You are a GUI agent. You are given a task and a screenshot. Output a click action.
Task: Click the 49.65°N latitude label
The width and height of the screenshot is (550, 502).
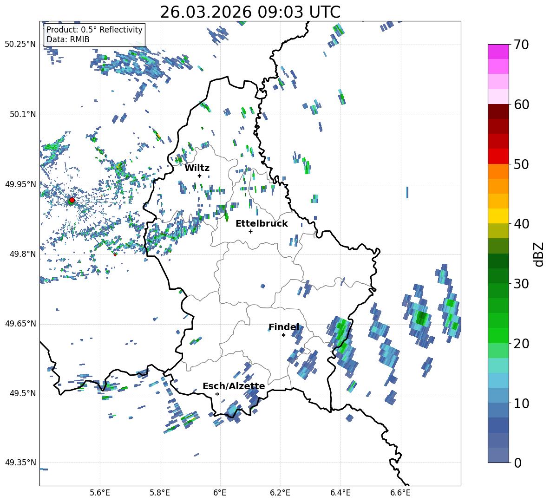[20, 323]
